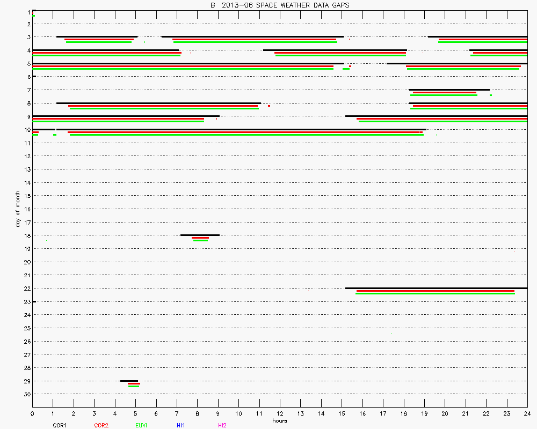Click the day 30 label on y-axis
This screenshot has height=429, width=537.
pyautogui.click(x=26, y=394)
